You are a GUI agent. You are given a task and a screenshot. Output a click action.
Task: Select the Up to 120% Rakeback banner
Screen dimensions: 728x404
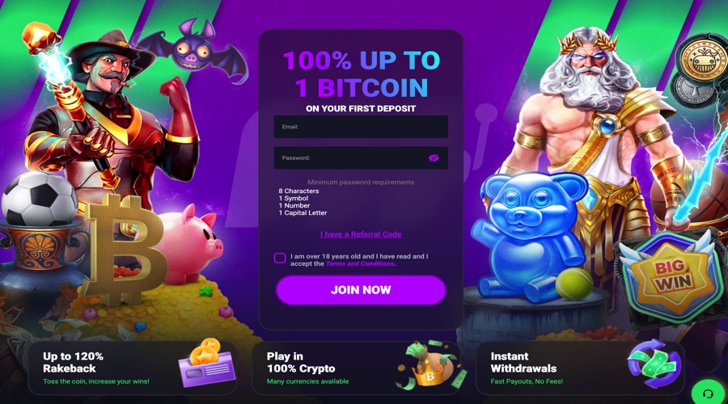point(133,368)
